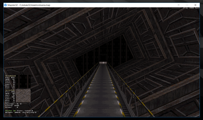
Task: Close the Mapster32 window
Action: point(195,5)
